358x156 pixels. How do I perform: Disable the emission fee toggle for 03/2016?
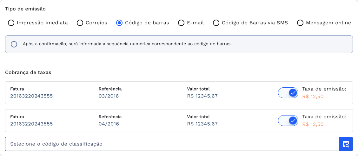[x=288, y=93]
